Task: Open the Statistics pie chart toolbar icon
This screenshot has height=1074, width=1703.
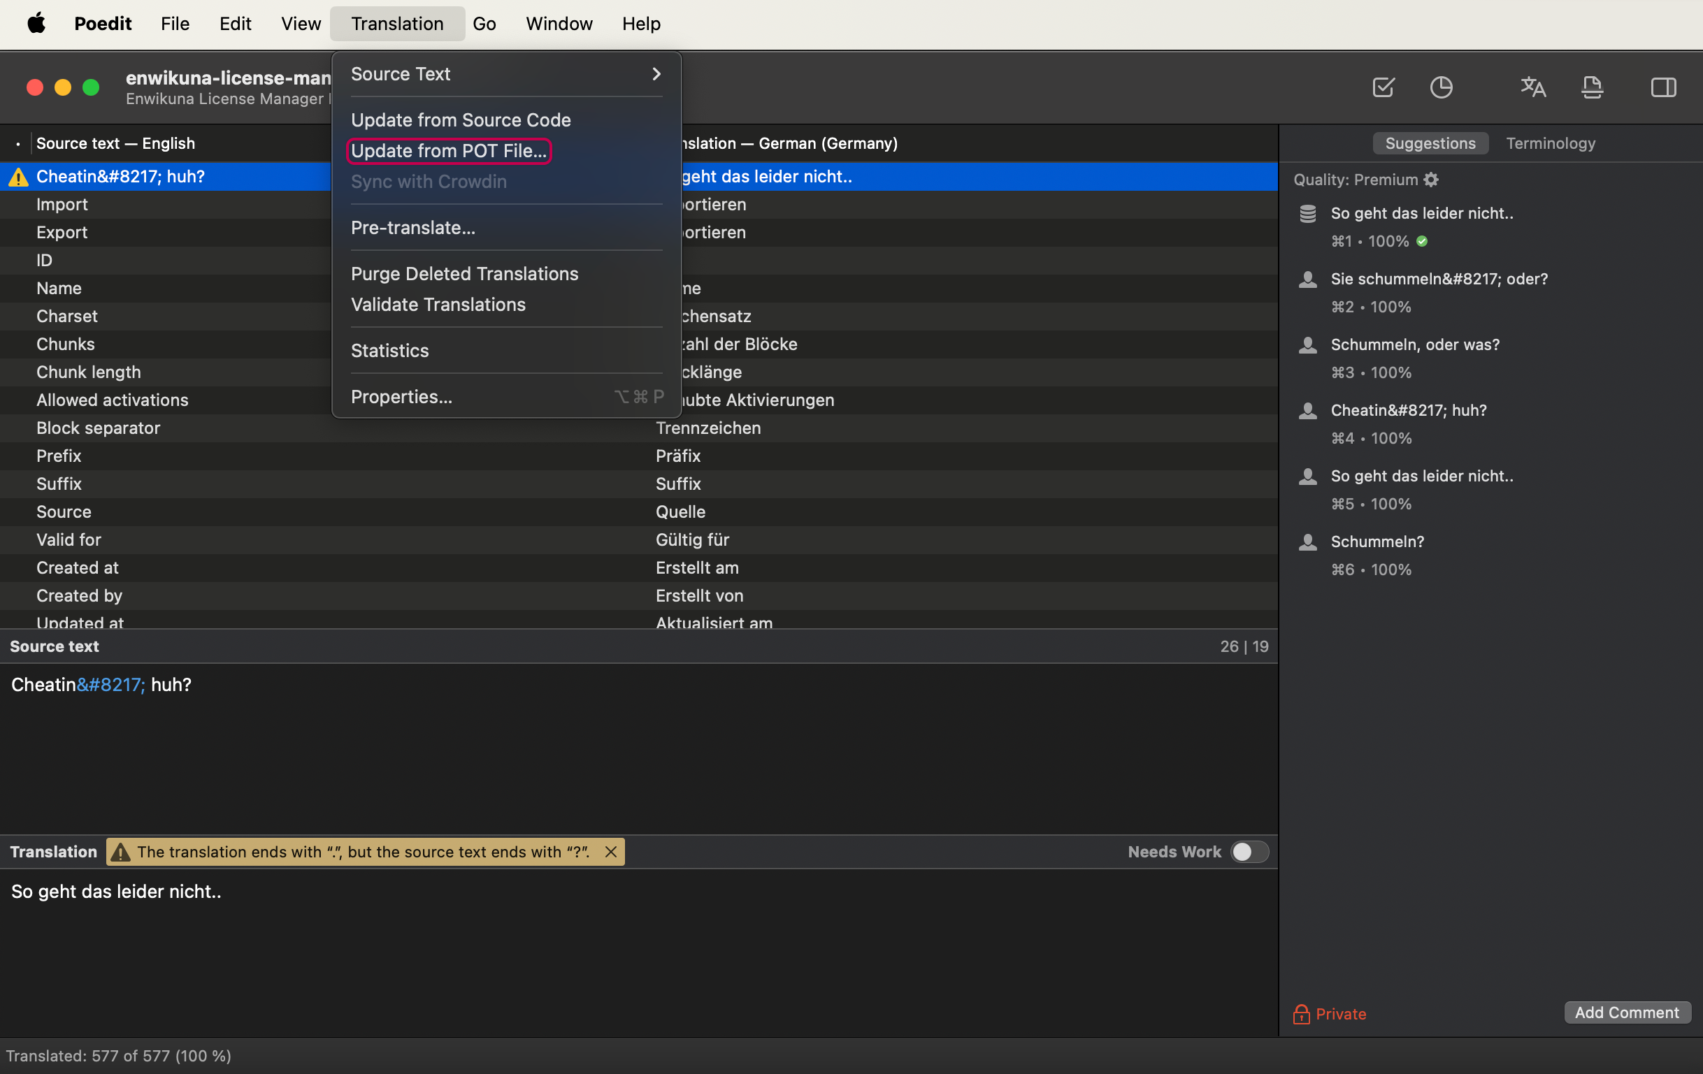Action: tap(1441, 87)
